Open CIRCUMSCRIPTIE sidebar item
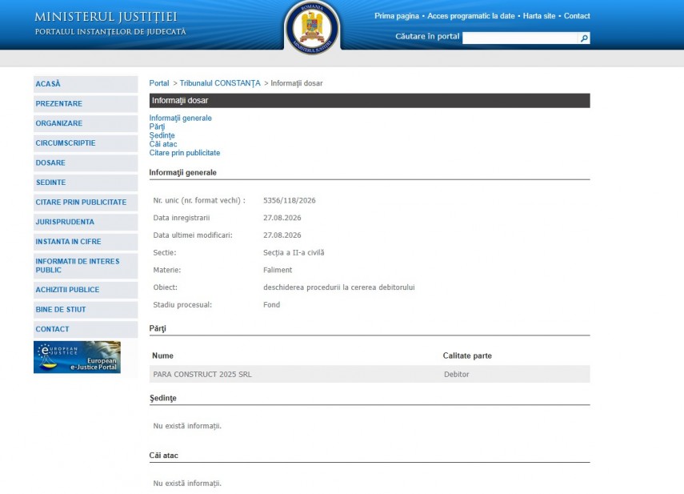The image size is (684, 494). [x=86, y=143]
